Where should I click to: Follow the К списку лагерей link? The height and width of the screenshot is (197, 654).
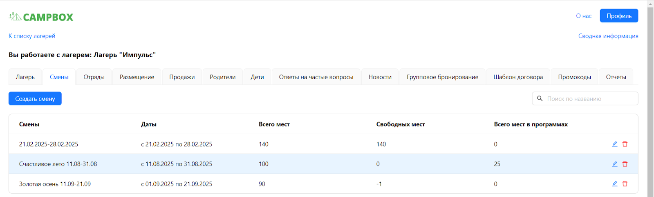coord(32,36)
